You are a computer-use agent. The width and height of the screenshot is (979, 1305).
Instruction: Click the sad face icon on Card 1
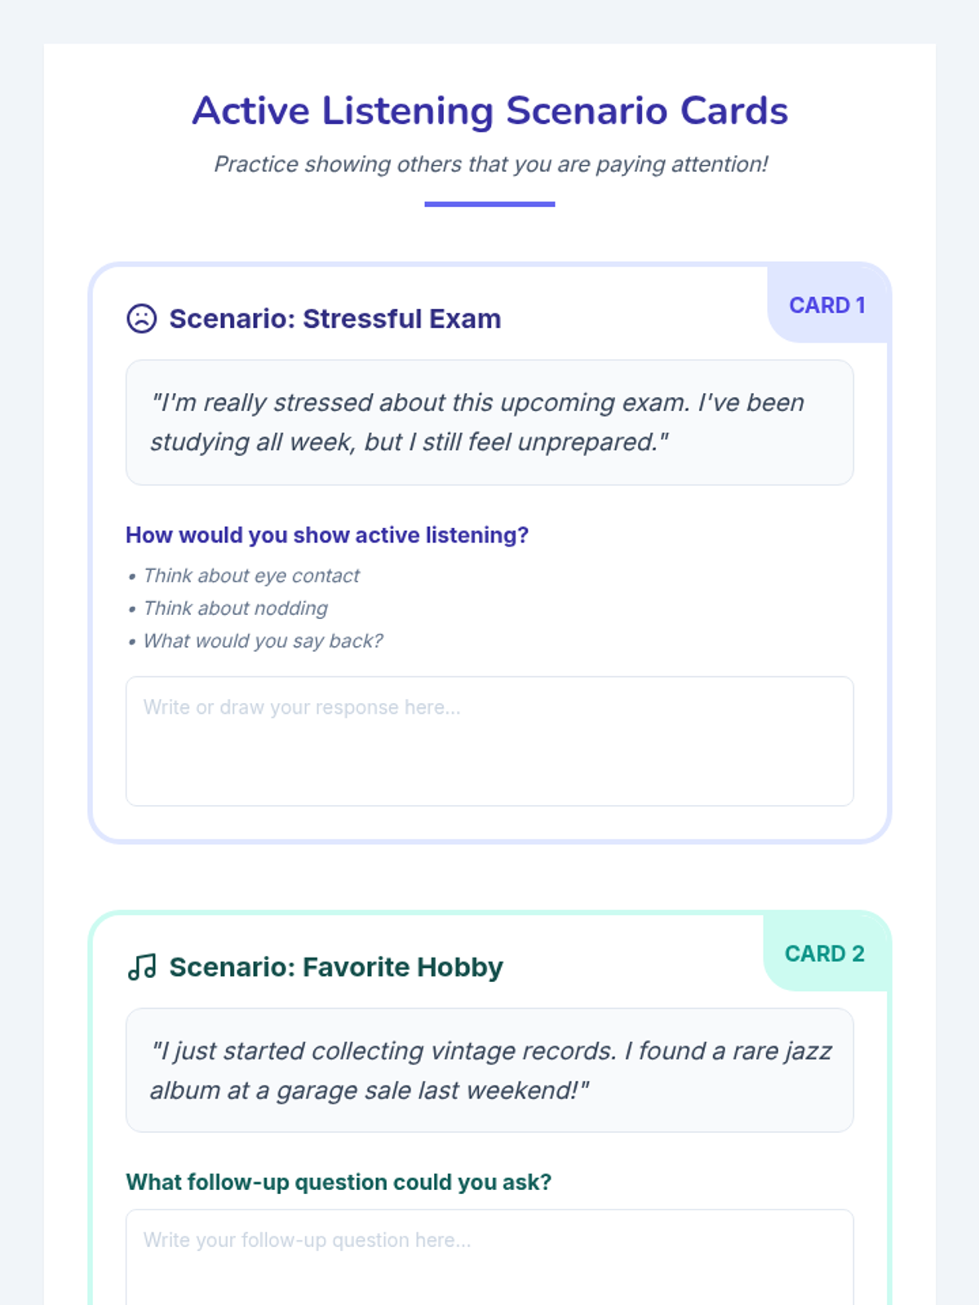pos(141,318)
